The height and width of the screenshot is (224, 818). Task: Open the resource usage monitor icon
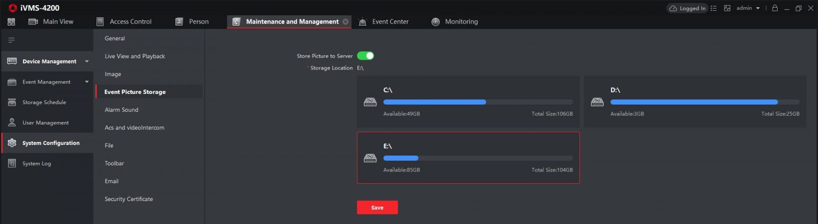pos(727,8)
